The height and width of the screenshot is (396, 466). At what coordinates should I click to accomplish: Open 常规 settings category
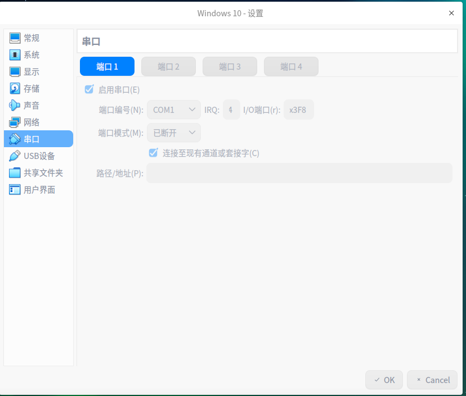pos(38,38)
